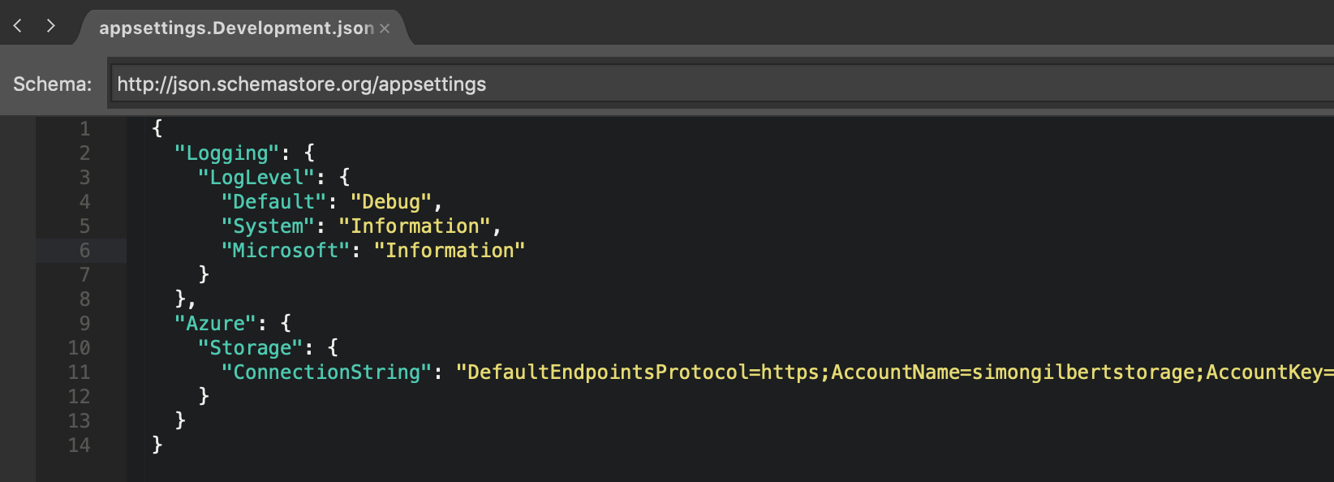Screen dimensions: 1334x482
Task: Click the "Microsoft" key on line 6
Action: pyautogui.click(x=286, y=251)
